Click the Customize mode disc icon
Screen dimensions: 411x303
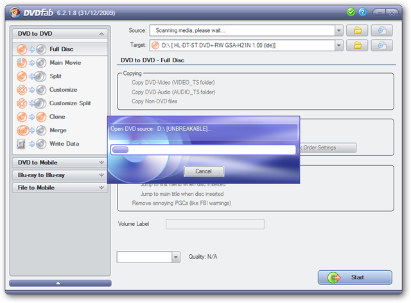click(x=31, y=90)
